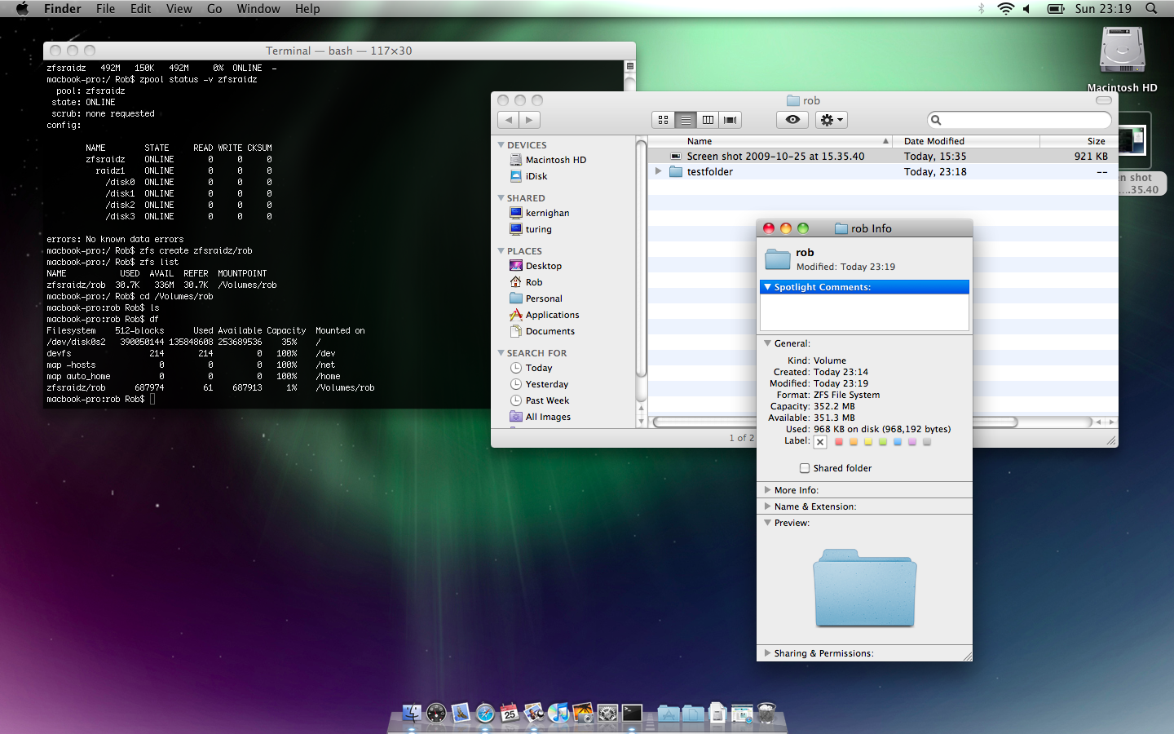This screenshot has height=734, width=1174.
Task: Open the View menu
Action: click(x=179, y=8)
